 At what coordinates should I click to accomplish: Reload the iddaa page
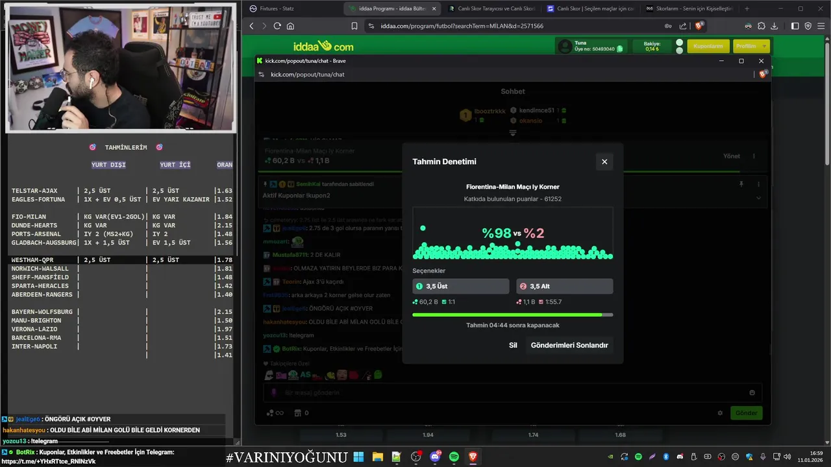tap(277, 26)
